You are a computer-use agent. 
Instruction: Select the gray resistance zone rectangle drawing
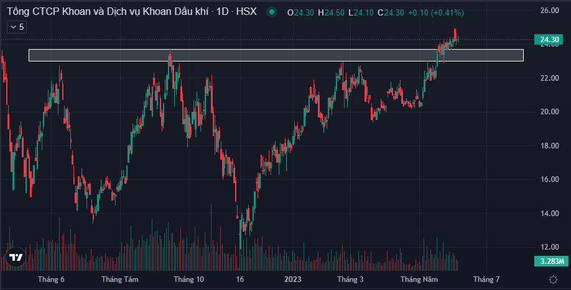(x=276, y=55)
